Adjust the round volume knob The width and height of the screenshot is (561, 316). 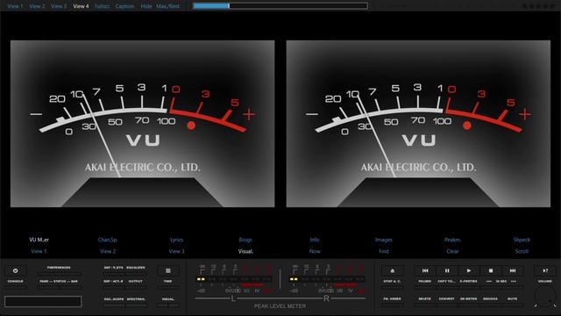[545, 297]
